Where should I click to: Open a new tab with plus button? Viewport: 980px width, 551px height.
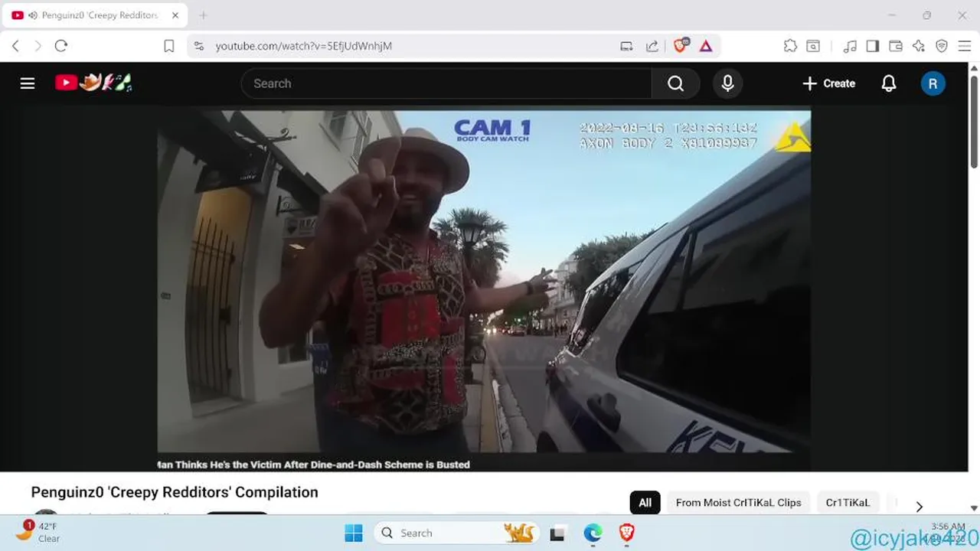[203, 15]
